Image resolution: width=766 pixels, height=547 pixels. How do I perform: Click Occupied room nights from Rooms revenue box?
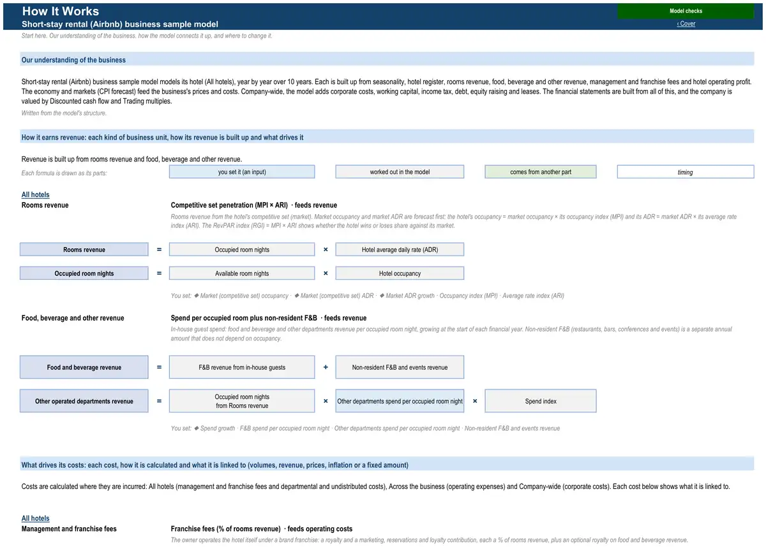coord(242,401)
